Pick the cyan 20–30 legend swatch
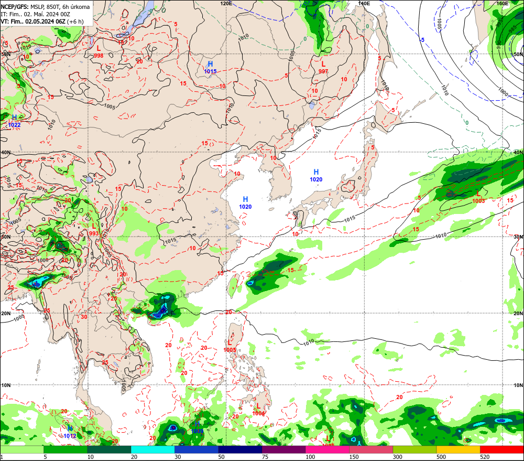This screenshot has width=524, height=461. tap(152, 449)
